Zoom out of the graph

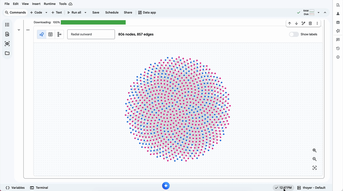(314, 159)
